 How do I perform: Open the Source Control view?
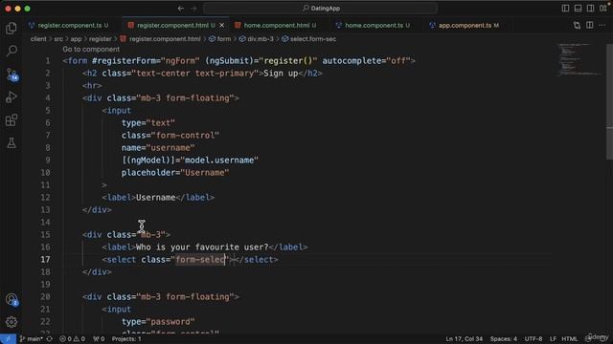pos(11,75)
